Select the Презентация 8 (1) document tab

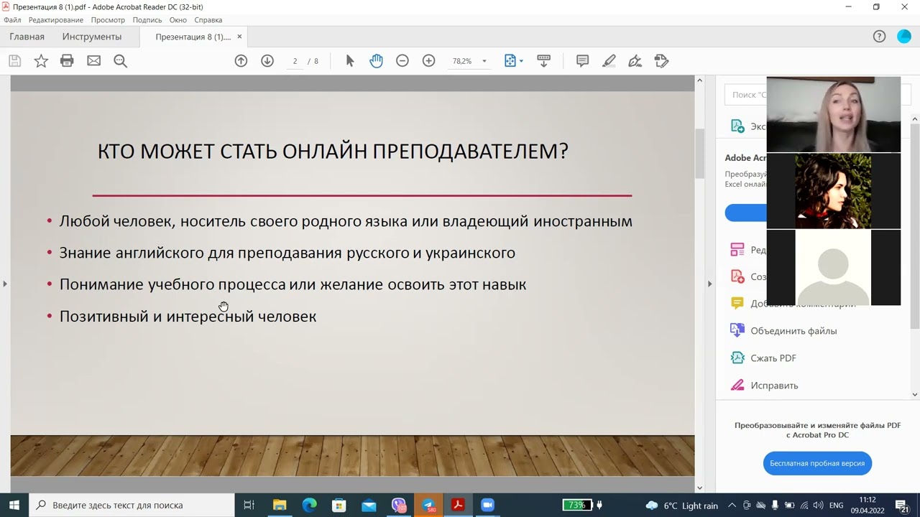click(x=193, y=37)
